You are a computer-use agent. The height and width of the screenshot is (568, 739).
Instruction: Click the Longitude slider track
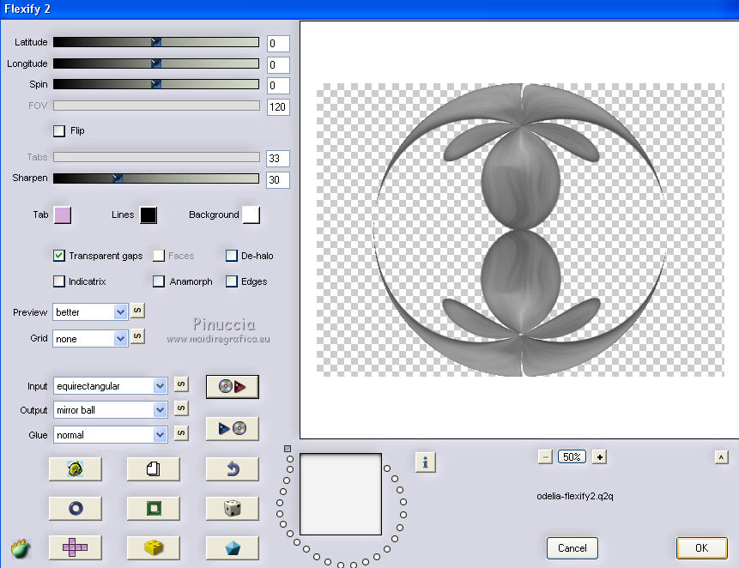[156, 63]
